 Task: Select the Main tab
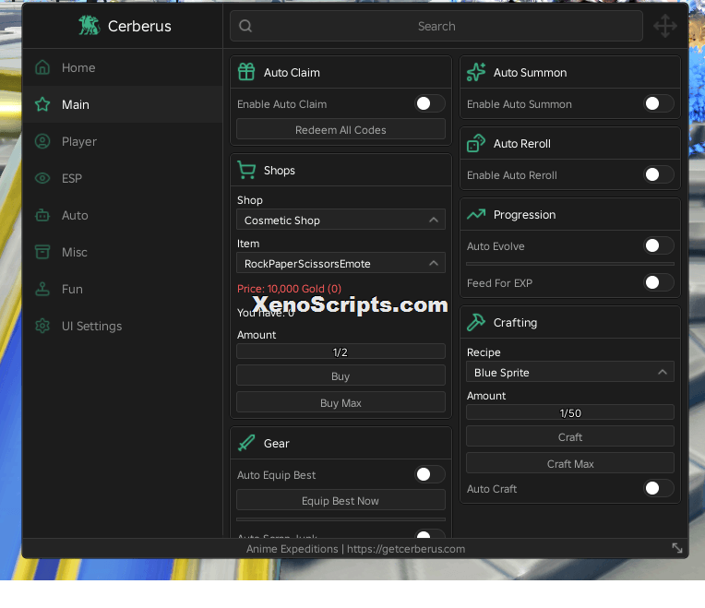pos(123,104)
